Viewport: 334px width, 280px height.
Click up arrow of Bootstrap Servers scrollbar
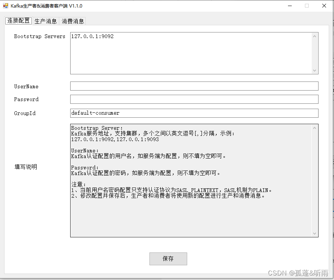pos(315,36)
